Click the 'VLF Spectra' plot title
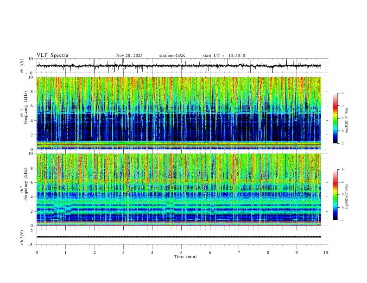The width and height of the screenshot is (367, 283). (52, 55)
